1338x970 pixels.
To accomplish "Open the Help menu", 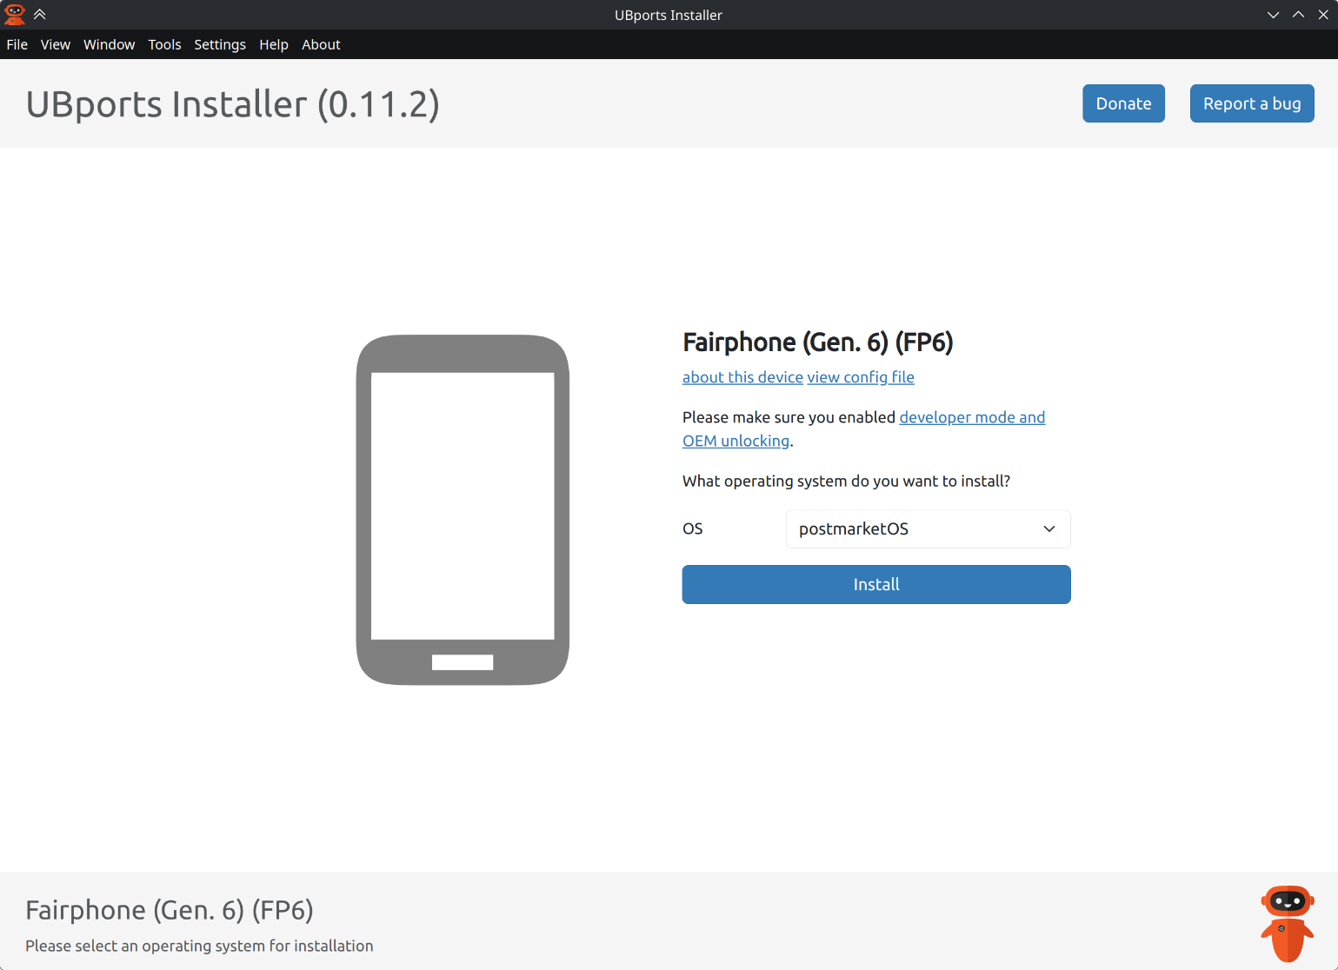I will click(273, 44).
